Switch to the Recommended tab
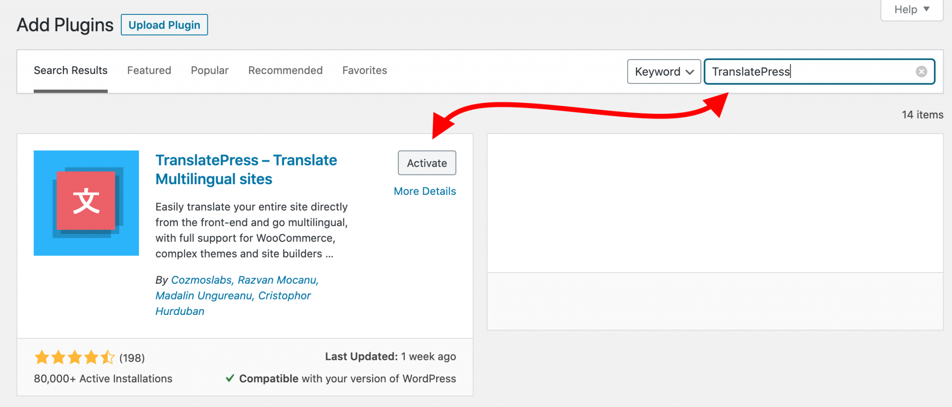The width and height of the screenshot is (952, 407). click(285, 70)
